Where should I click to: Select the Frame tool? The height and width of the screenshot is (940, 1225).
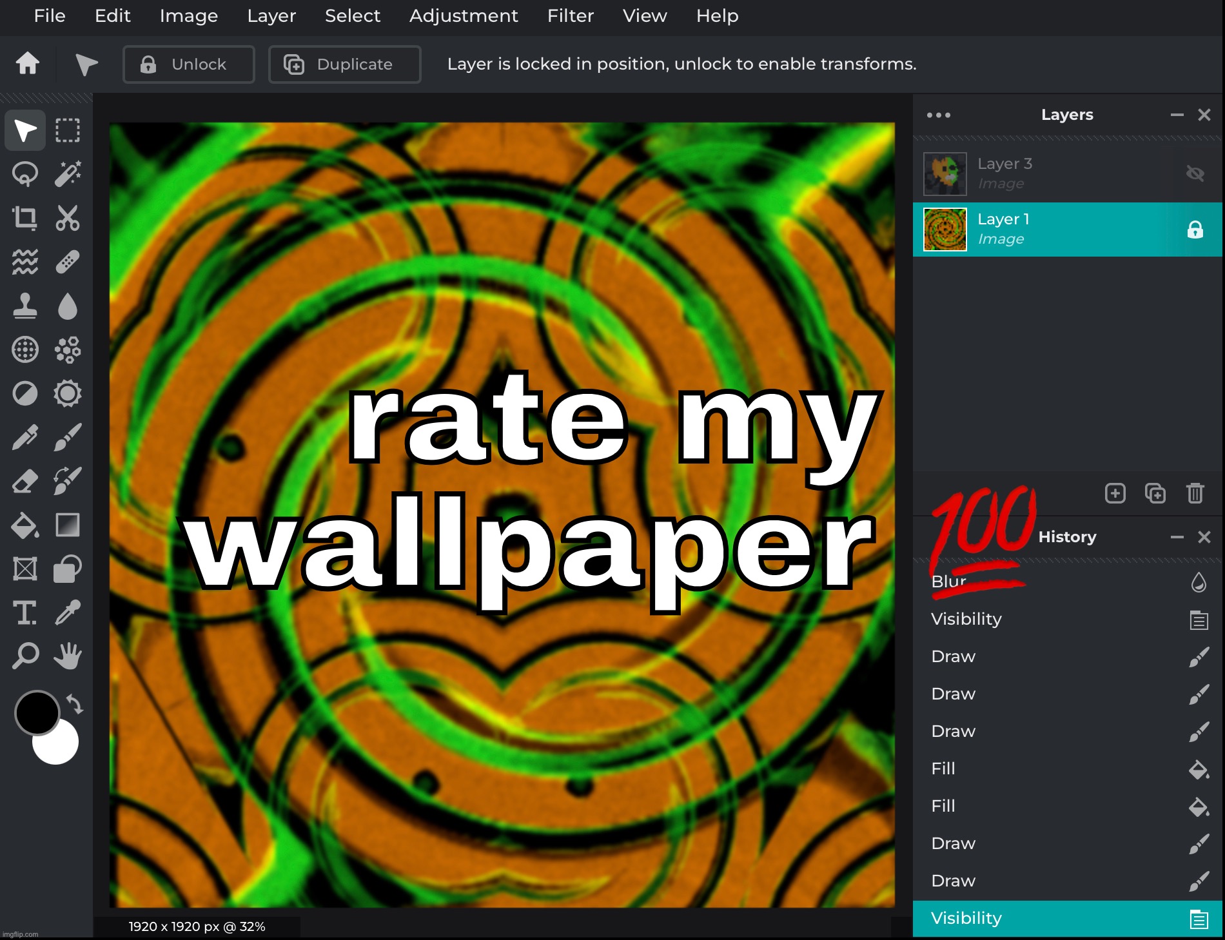pos(25,569)
